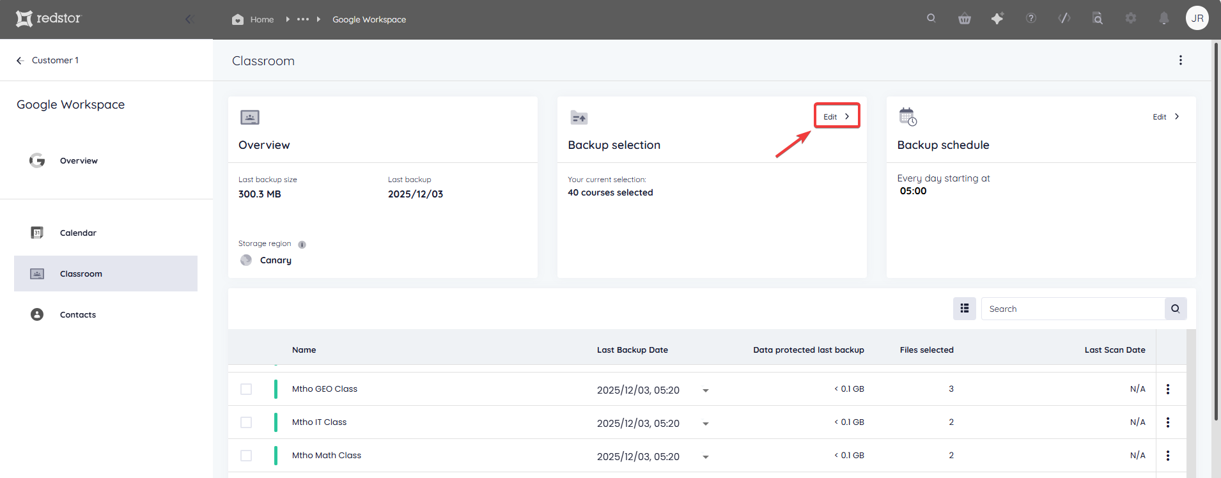The image size is (1221, 478).
Task: Open the settings gear icon
Action: (1131, 19)
